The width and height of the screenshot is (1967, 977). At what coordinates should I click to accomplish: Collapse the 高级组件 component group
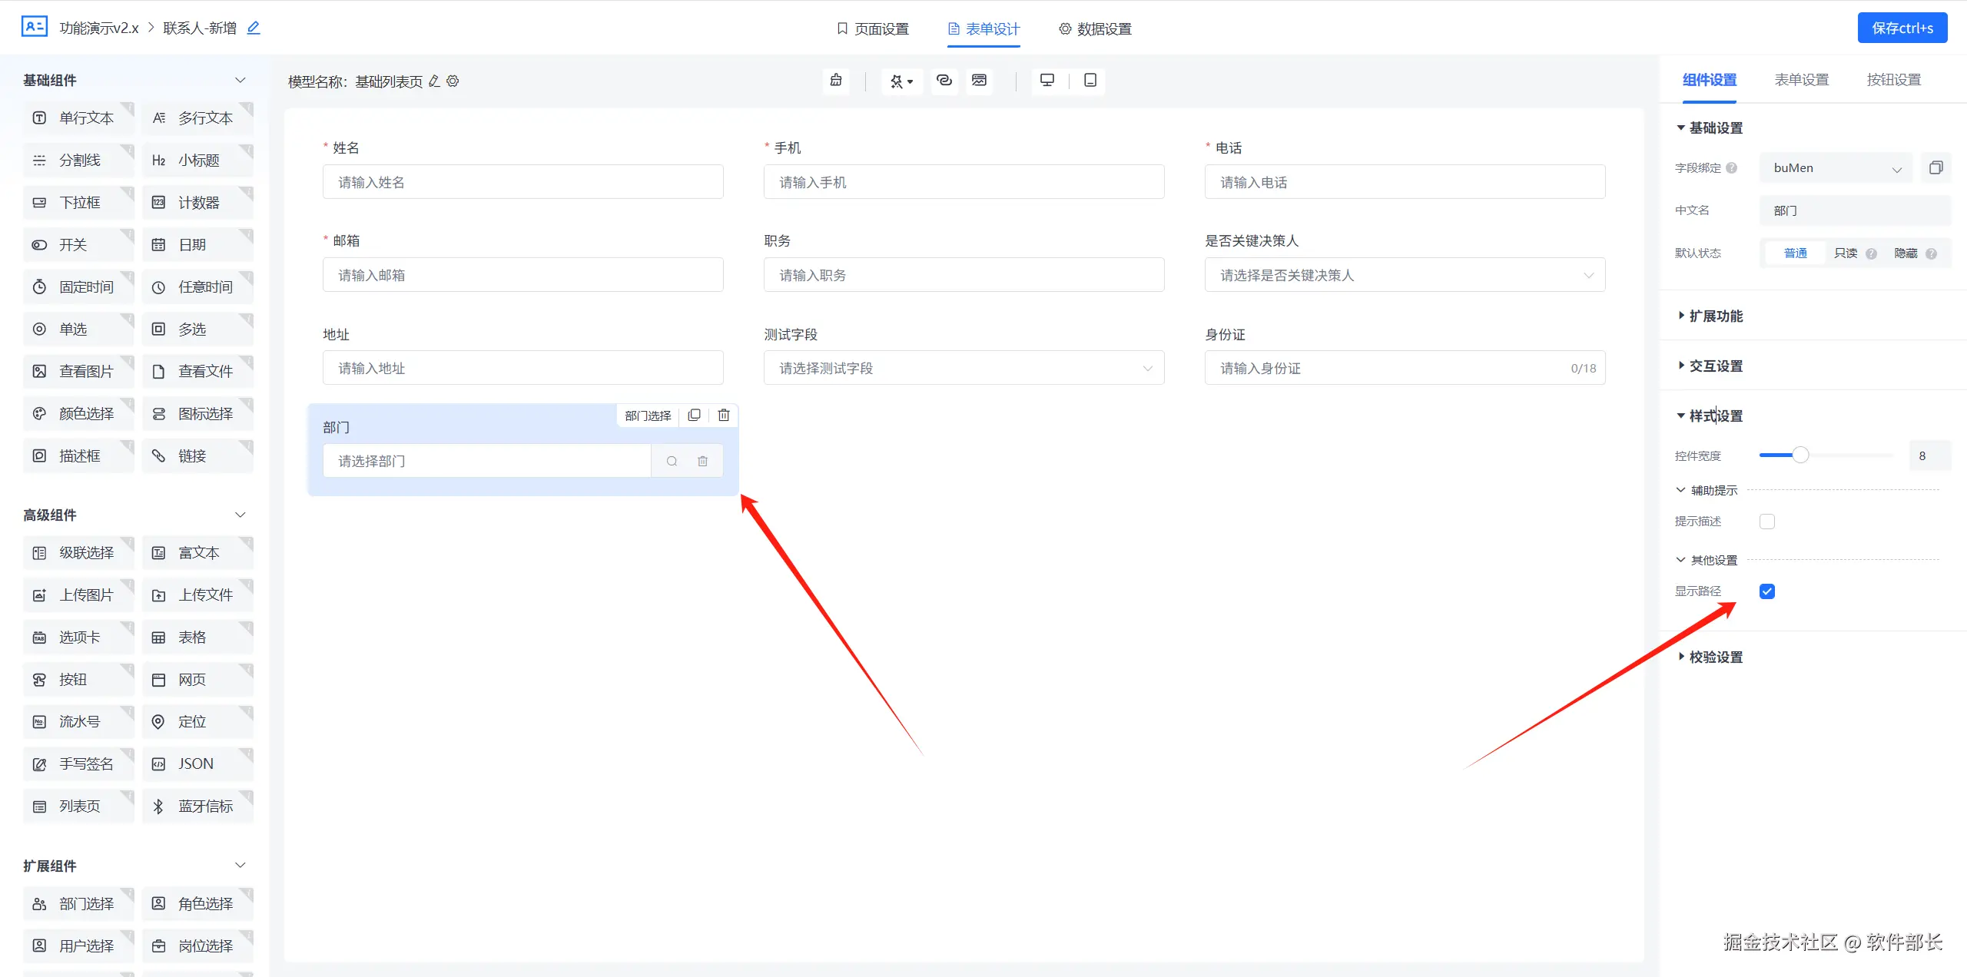[240, 515]
